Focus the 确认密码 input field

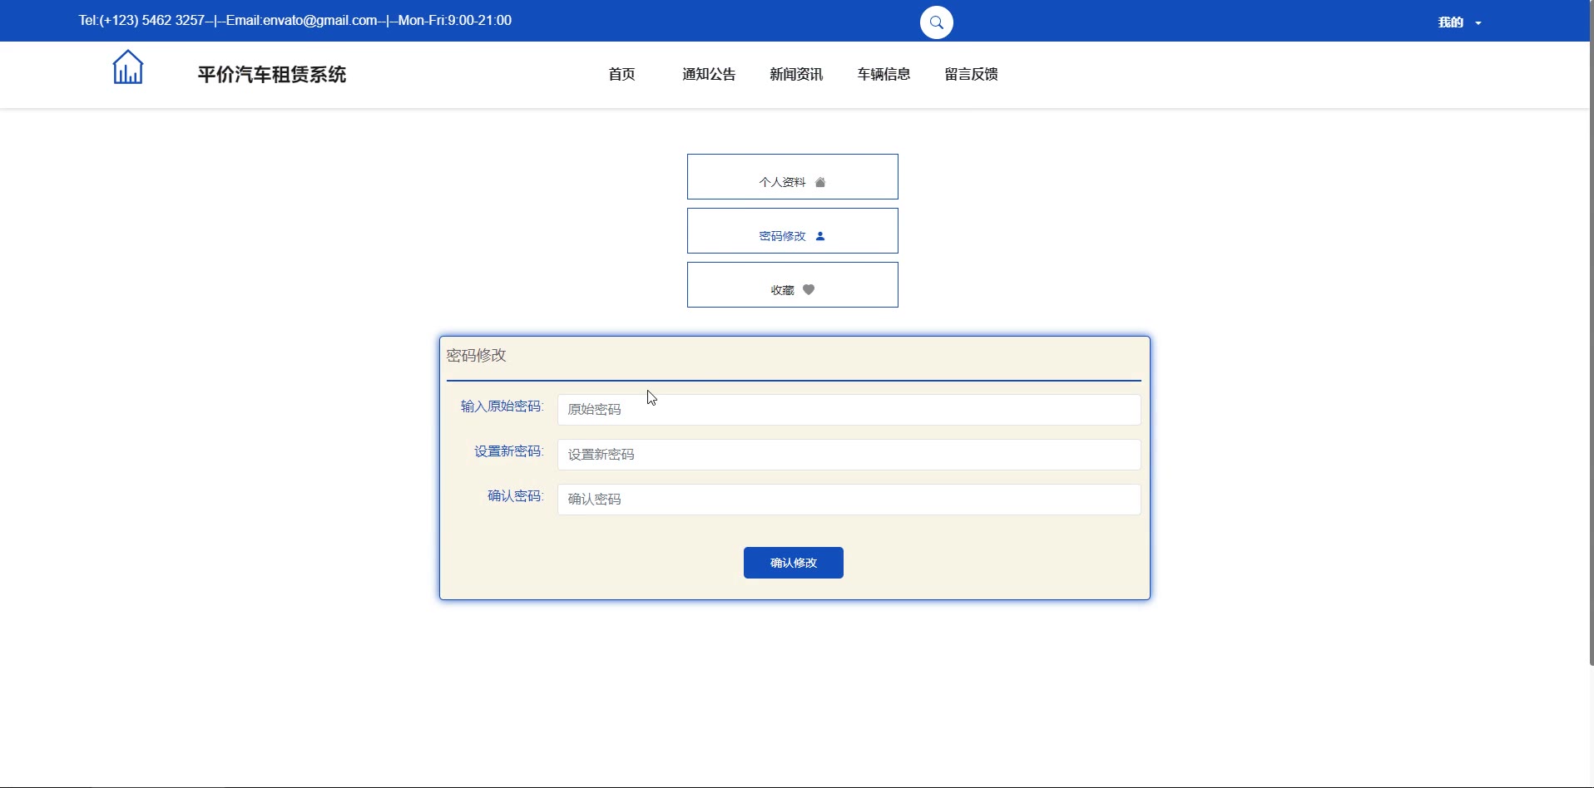pyautogui.click(x=849, y=500)
